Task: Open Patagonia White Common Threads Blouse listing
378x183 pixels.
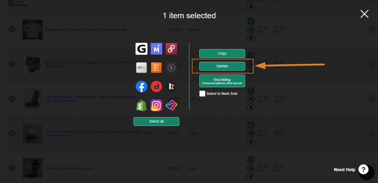Action: (x=86, y=29)
